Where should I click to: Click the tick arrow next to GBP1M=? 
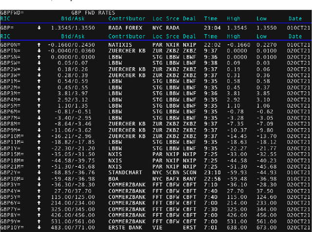click(40, 81)
